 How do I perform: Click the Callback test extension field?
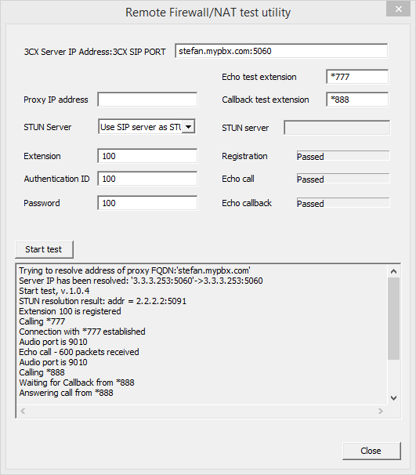(357, 100)
